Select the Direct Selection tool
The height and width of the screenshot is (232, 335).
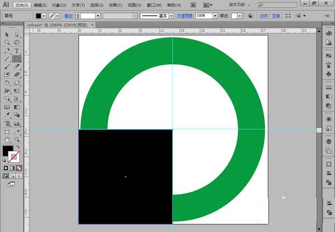17,35
